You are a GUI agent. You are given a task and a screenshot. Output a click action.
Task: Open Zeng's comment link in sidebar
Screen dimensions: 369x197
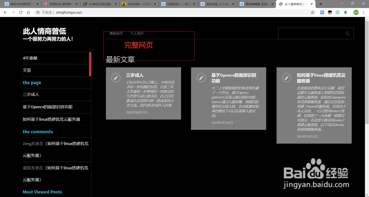[56, 149]
